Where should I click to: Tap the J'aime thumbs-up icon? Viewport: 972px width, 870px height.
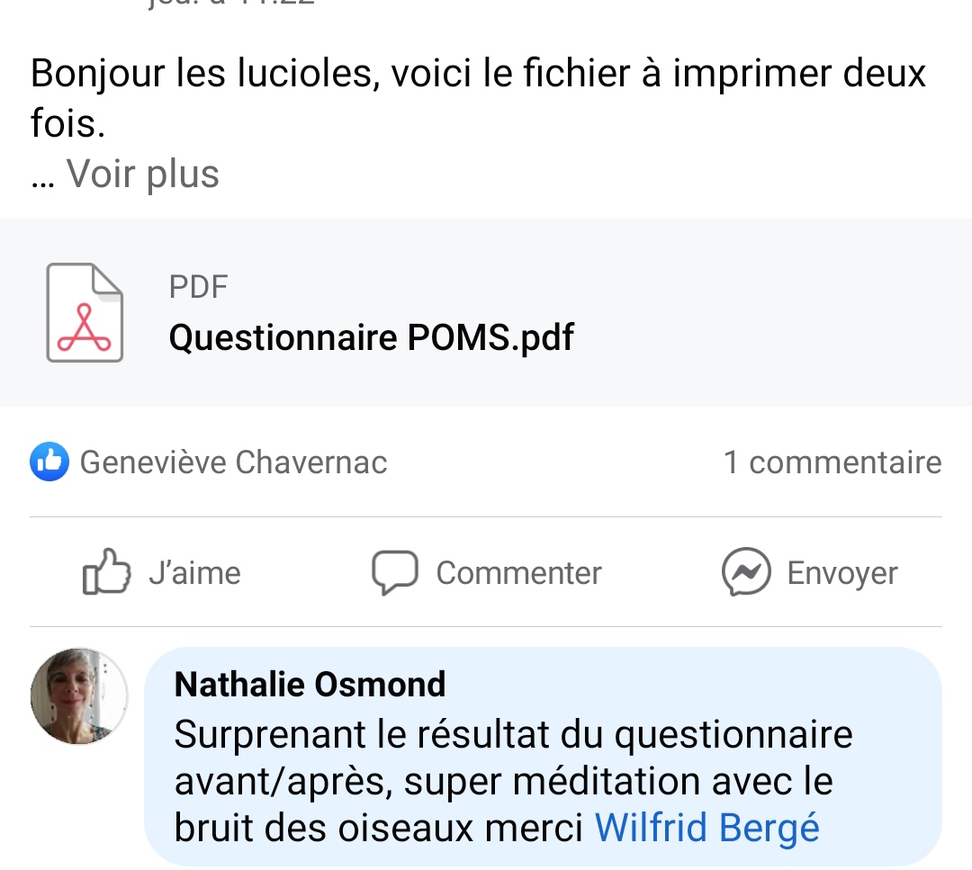coord(106,572)
